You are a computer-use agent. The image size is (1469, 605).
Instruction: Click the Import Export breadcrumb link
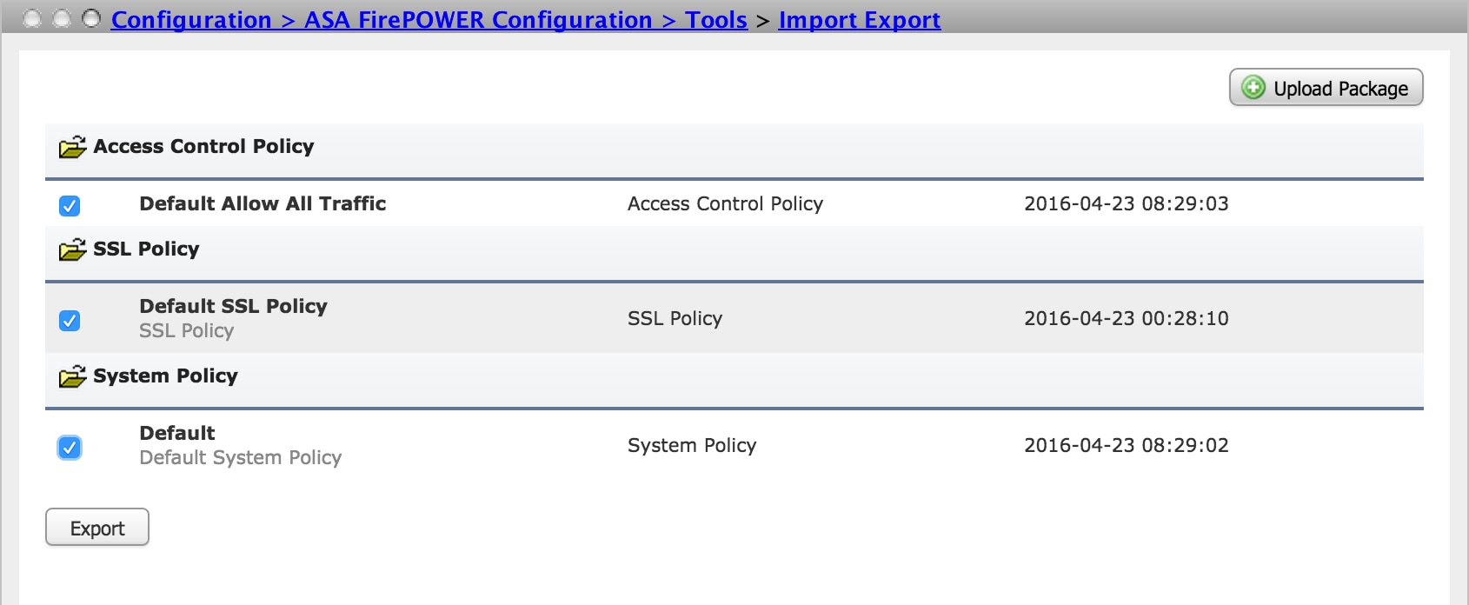tap(860, 19)
